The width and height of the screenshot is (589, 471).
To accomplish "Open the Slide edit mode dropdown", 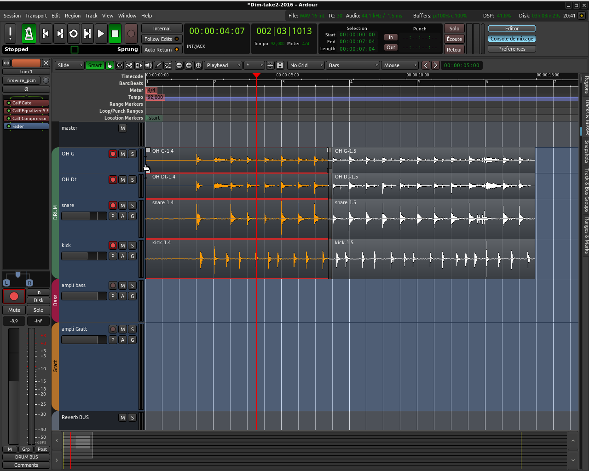I will (69, 65).
